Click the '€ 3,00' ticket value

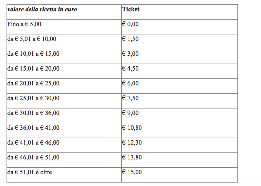[x=130, y=54]
